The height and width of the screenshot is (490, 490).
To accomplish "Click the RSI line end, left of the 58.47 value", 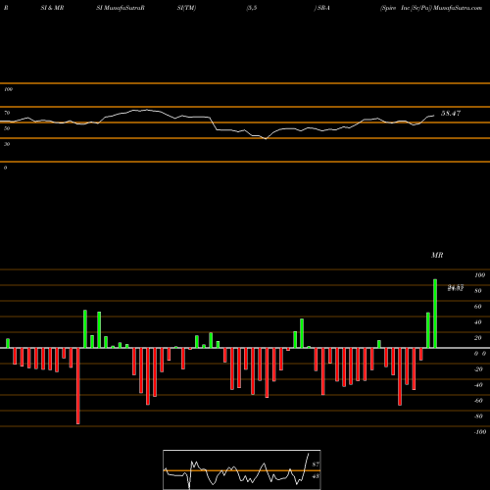I will 433,116.
